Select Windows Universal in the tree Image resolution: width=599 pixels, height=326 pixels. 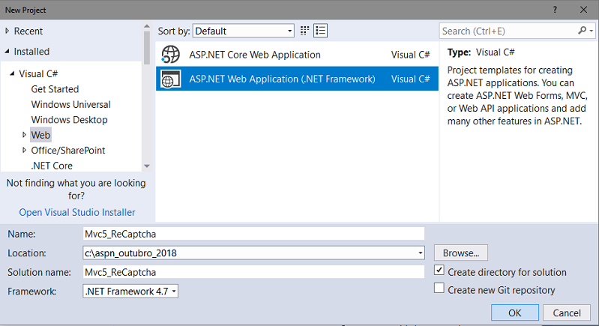tap(70, 104)
